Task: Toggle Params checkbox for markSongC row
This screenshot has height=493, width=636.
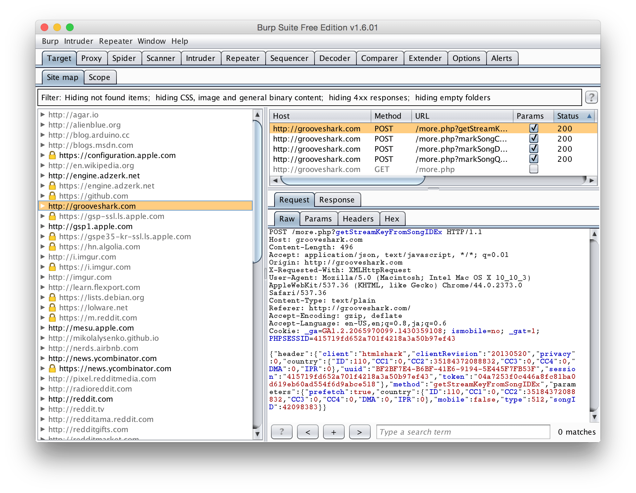Action: [533, 138]
